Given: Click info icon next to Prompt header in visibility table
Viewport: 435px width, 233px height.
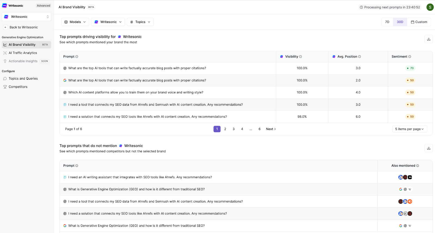Looking at the screenshot, I should point(77,57).
